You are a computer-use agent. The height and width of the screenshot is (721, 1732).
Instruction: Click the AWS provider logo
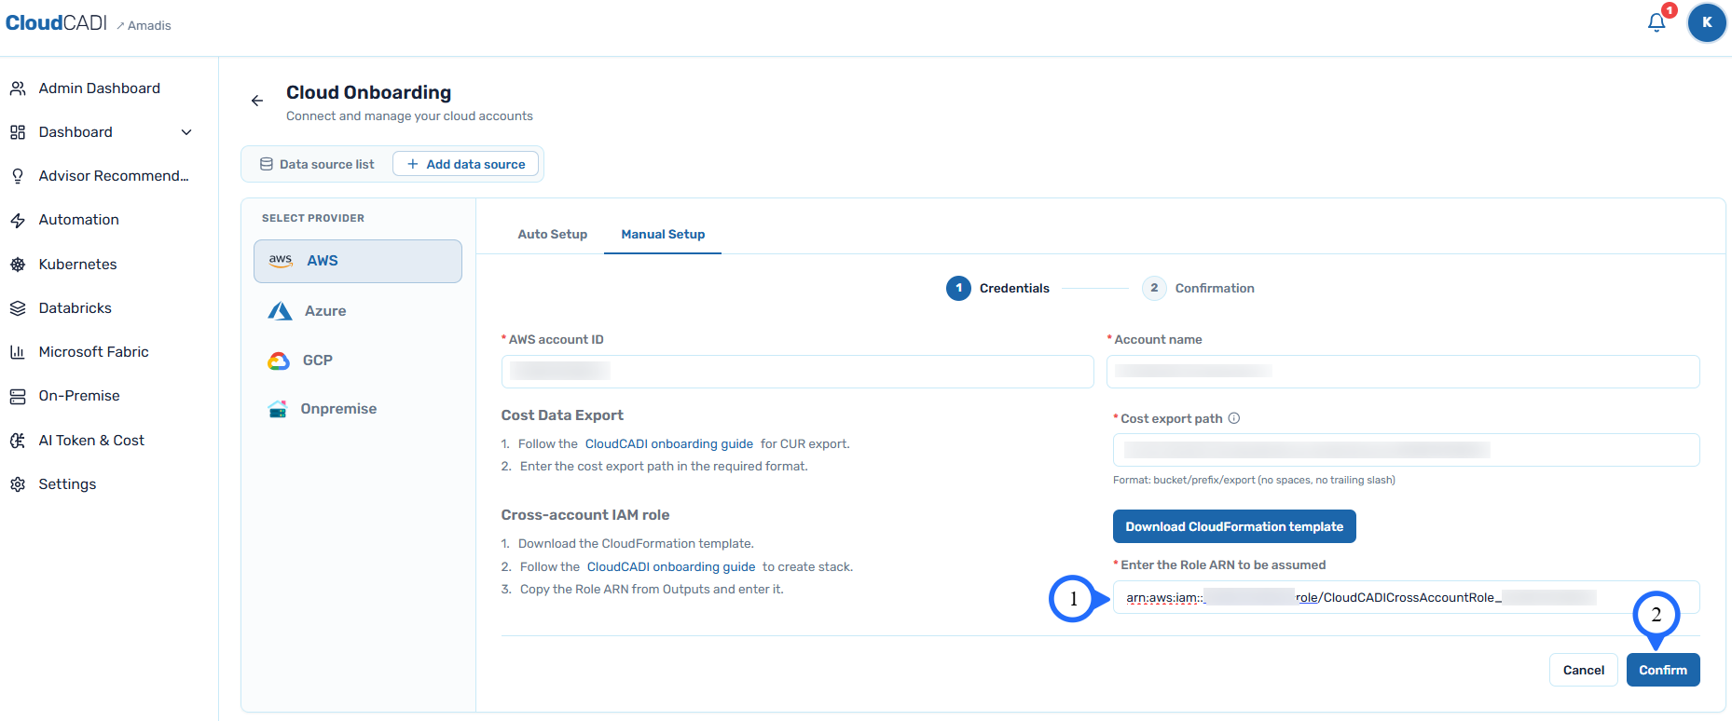(x=281, y=261)
